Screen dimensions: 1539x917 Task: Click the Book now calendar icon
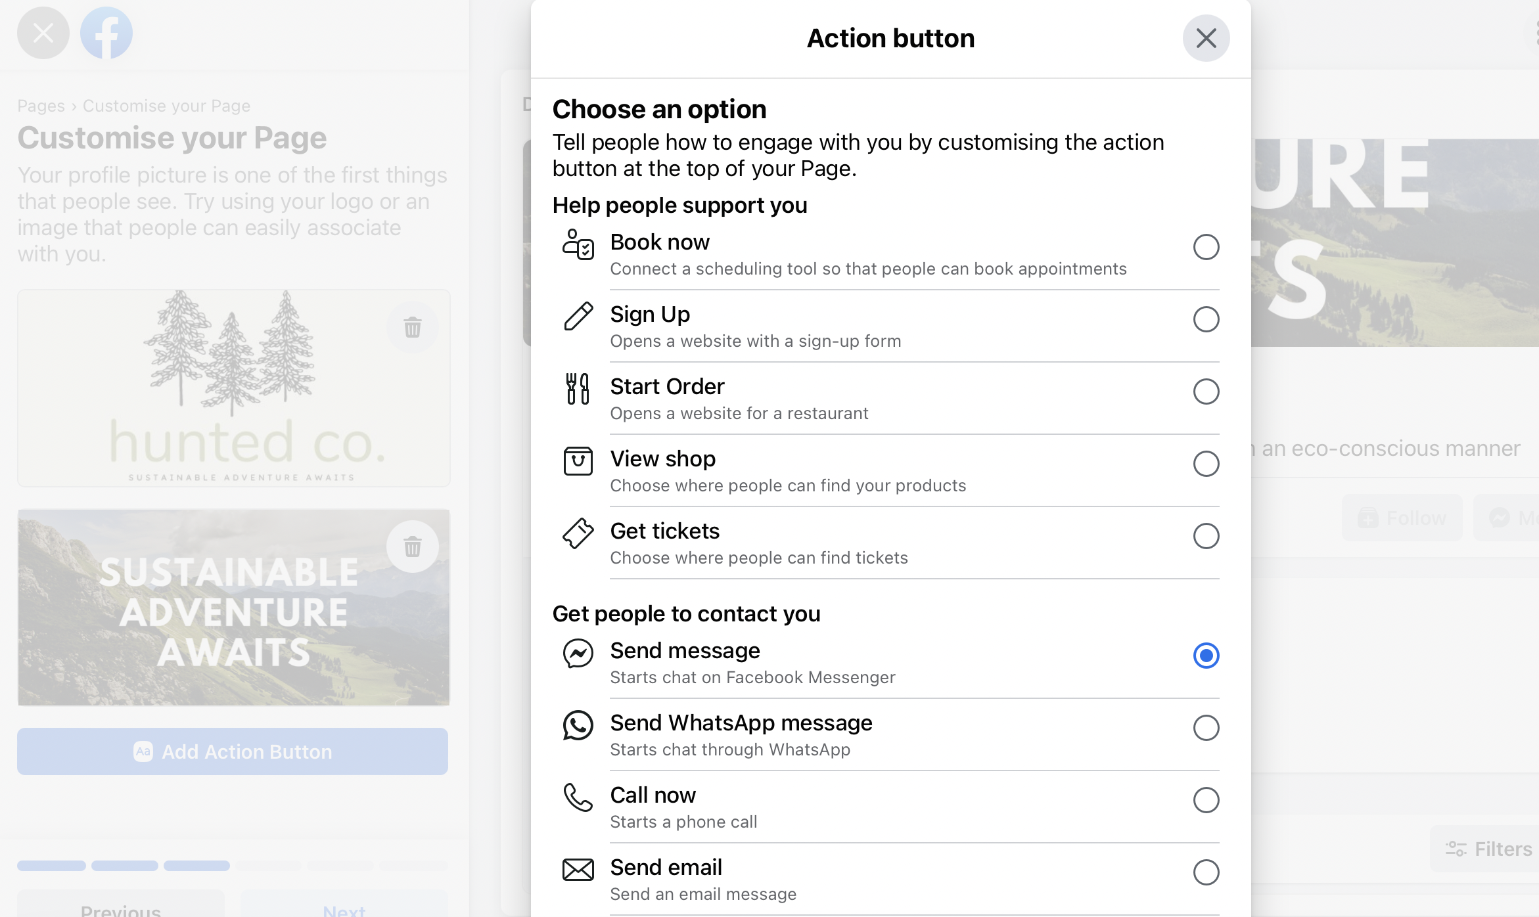pos(578,244)
